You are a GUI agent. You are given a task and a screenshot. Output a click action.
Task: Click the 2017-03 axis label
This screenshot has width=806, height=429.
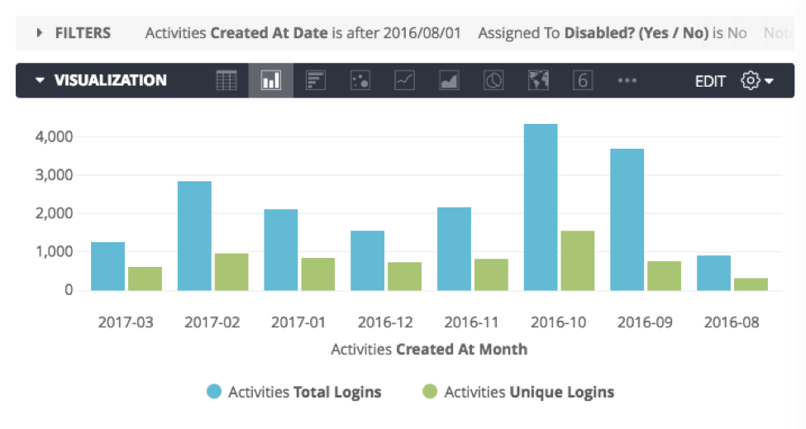click(126, 322)
